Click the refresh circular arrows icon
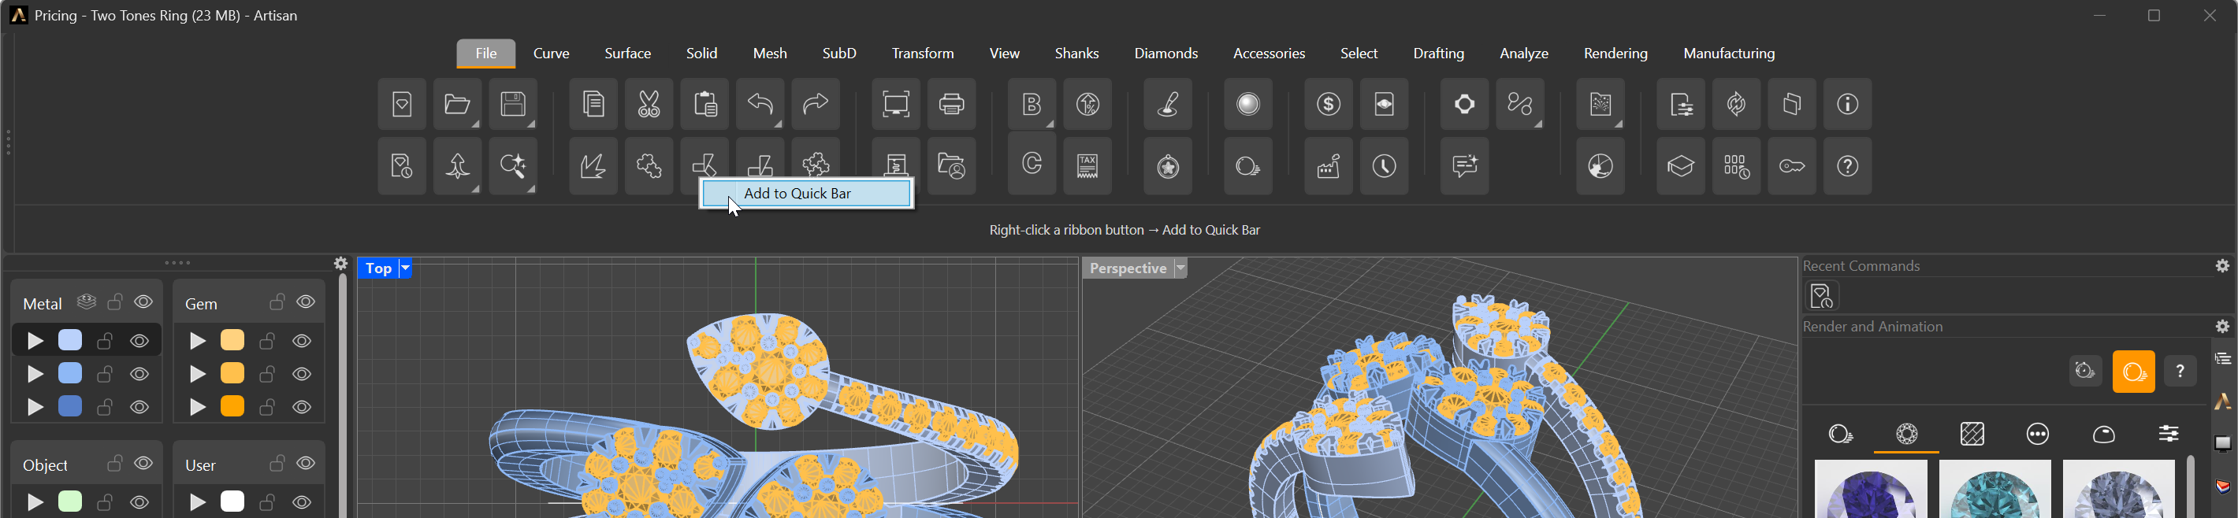The height and width of the screenshot is (518, 2238). tap(1737, 104)
